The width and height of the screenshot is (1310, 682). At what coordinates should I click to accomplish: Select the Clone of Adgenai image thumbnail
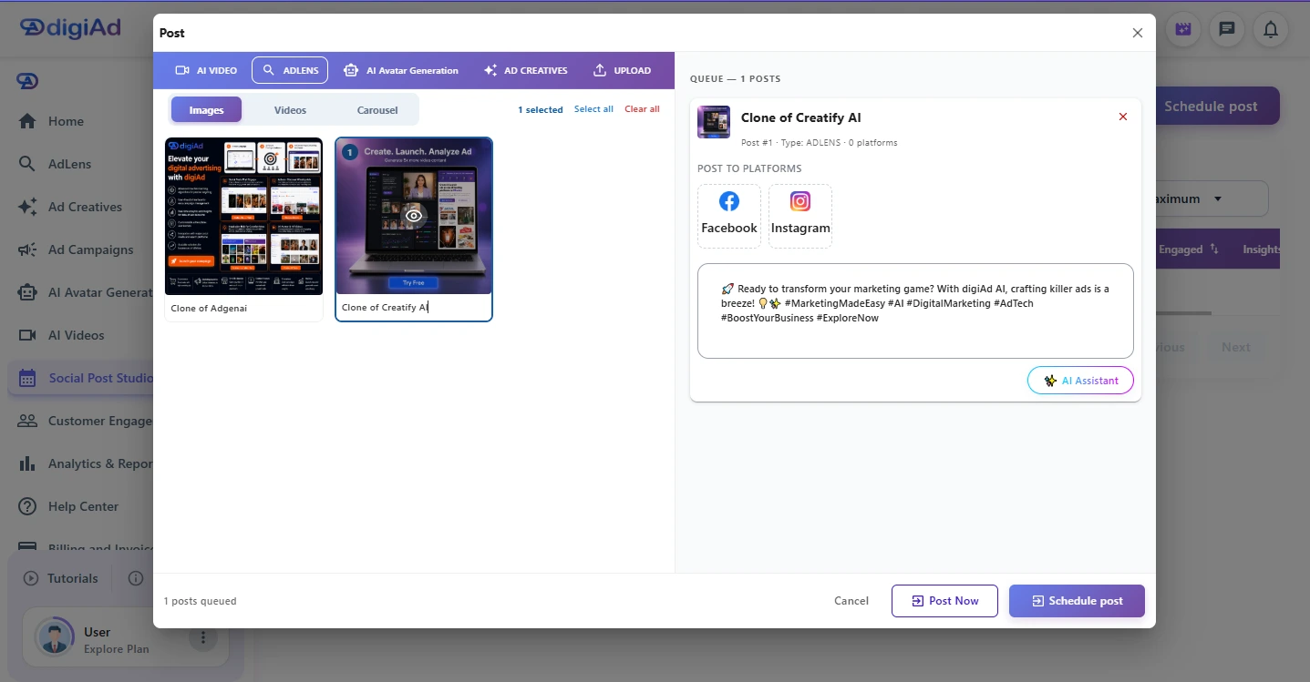click(243, 216)
